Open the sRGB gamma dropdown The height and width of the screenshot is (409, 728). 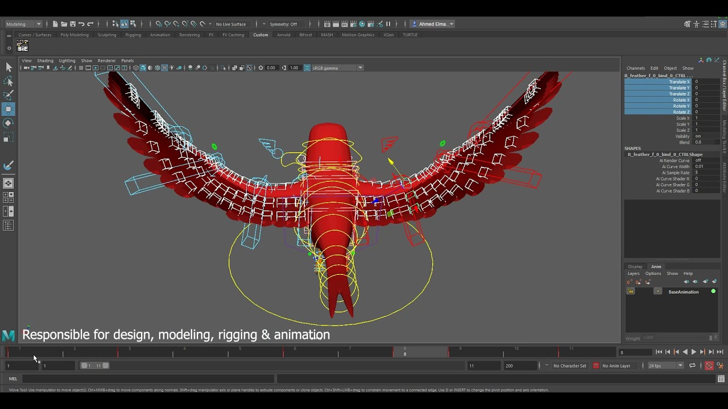pos(337,68)
